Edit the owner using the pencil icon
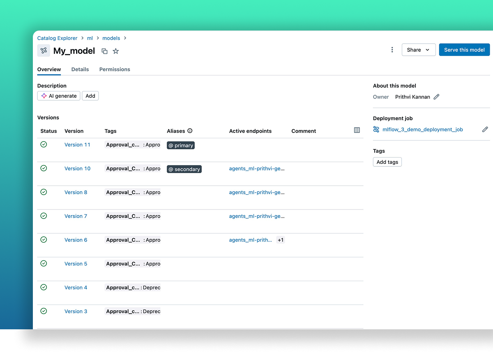This screenshot has height=354, width=493. click(x=436, y=96)
